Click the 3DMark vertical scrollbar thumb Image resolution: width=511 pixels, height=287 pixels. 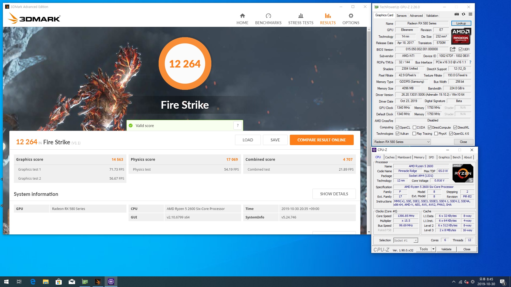coord(369,98)
